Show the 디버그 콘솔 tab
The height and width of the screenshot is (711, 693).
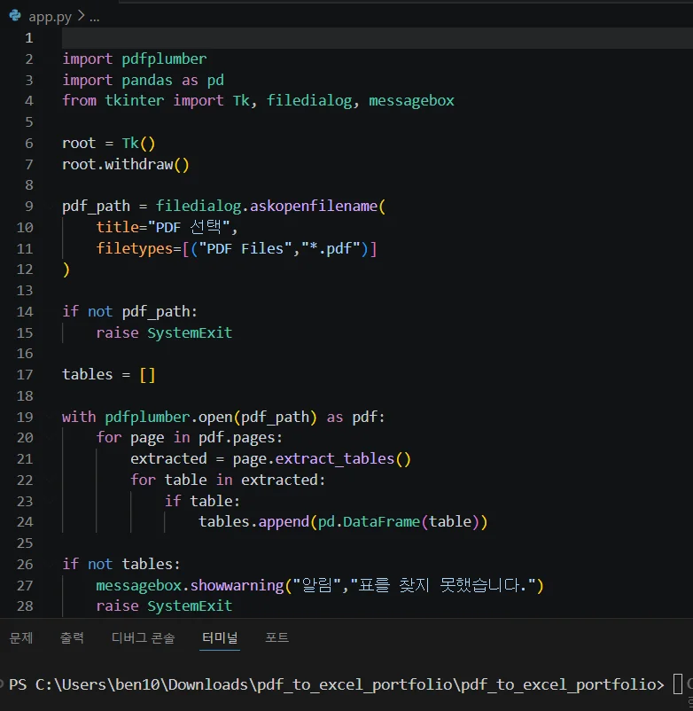tap(143, 637)
